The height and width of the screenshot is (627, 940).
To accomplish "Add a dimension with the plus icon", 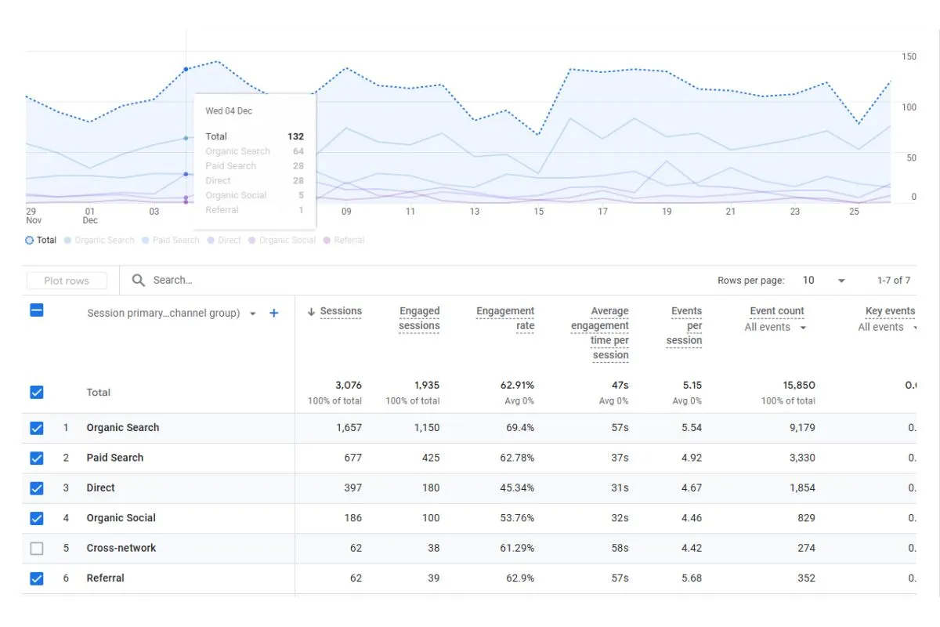I will 274,313.
